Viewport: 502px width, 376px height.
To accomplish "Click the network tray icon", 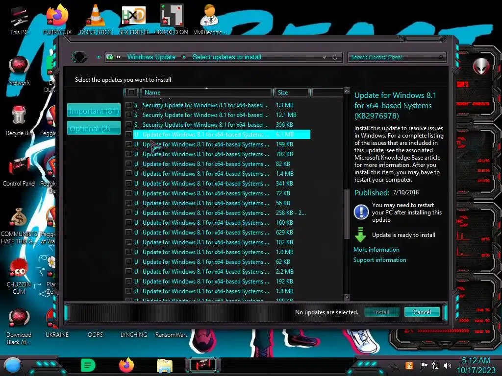I will [436, 365].
